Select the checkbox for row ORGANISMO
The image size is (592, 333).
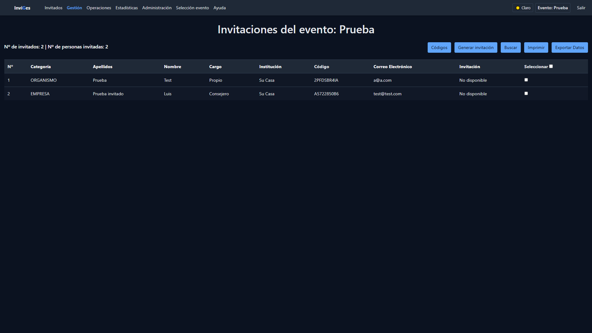(x=526, y=80)
